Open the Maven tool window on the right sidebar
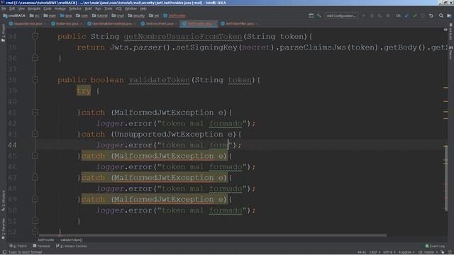 pyautogui.click(x=451, y=52)
